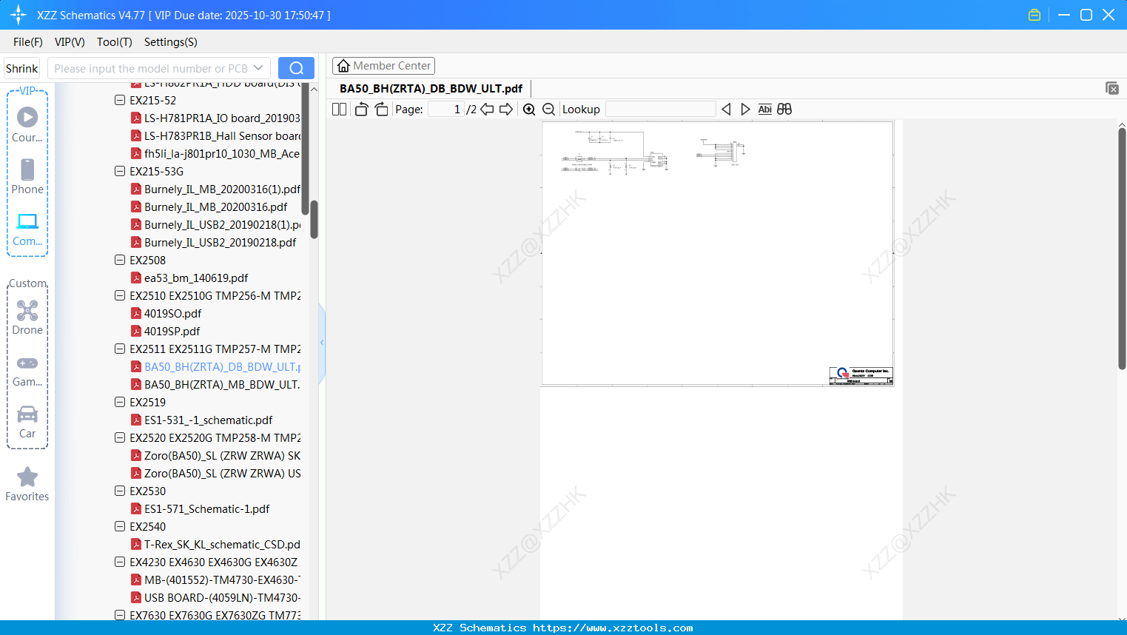Select the BA50_BH(ZRTA)_DB_BDW_ULT.pdf tab

(431, 88)
